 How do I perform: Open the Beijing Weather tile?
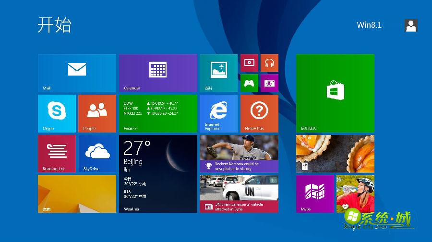click(158, 174)
